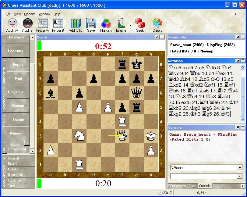
Task: Open the Whisper dropdown
Action: pos(240,168)
